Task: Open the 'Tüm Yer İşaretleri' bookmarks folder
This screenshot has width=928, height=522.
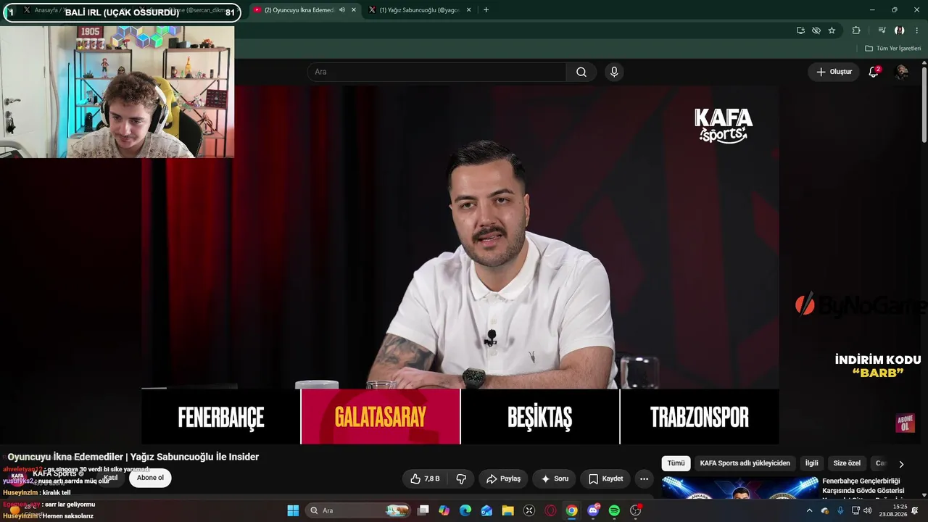Action: pos(893,49)
